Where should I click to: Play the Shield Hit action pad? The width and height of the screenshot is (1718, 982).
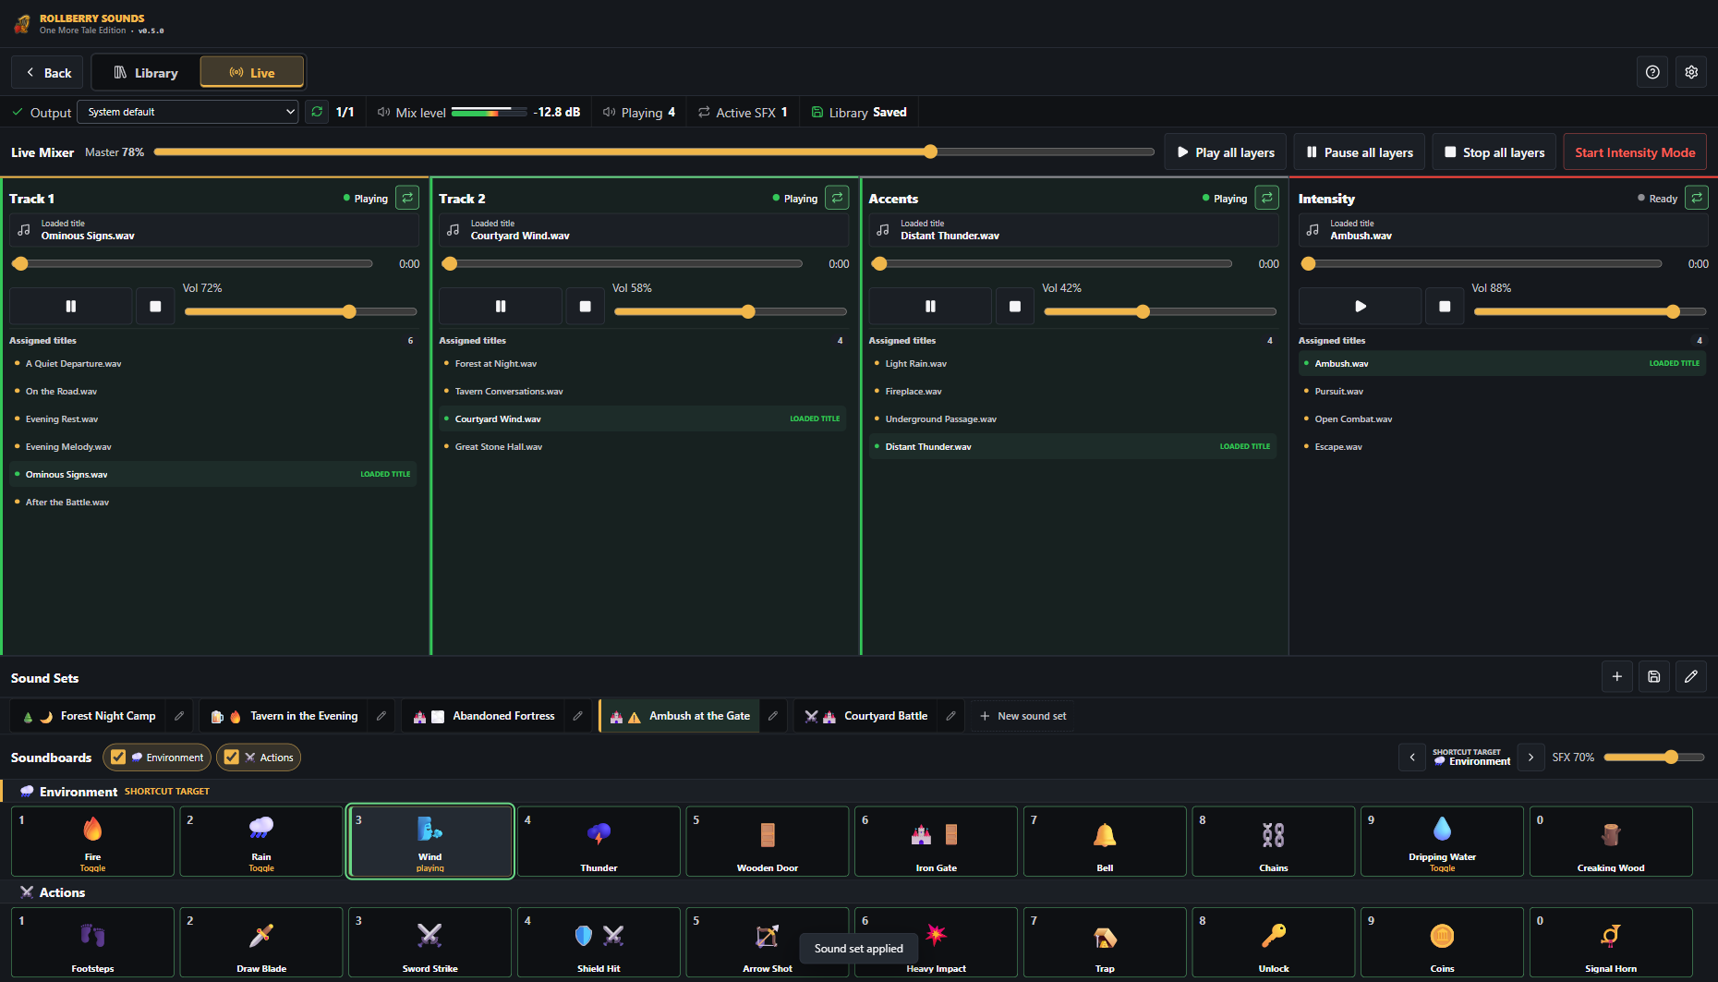pos(599,942)
